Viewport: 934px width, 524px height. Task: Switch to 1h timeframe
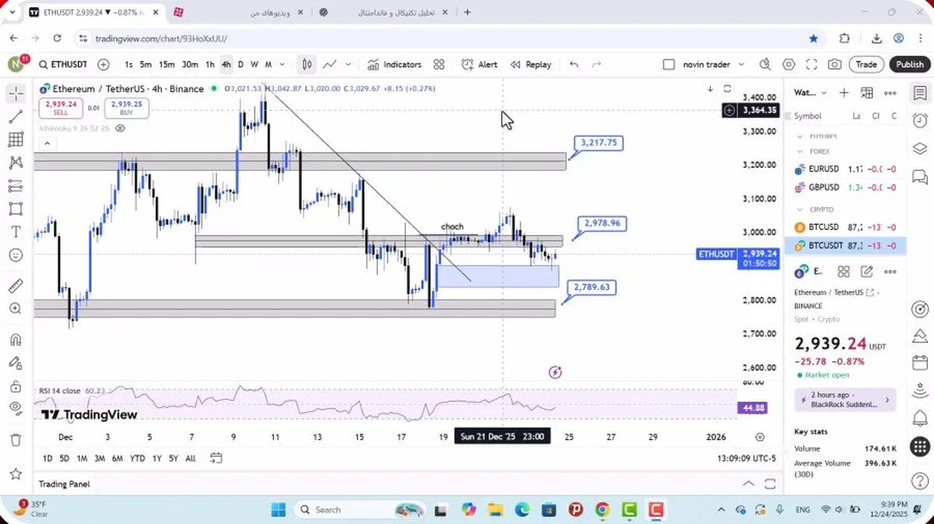pyautogui.click(x=210, y=65)
